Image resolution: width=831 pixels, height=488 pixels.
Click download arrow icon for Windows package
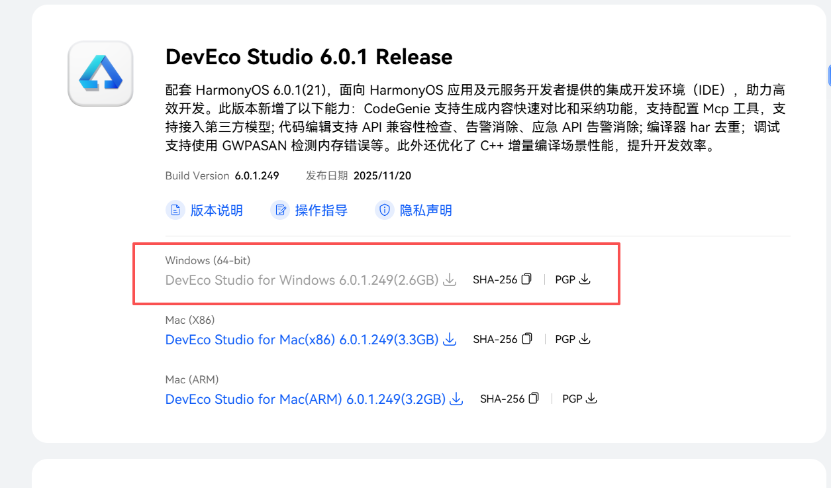450,280
